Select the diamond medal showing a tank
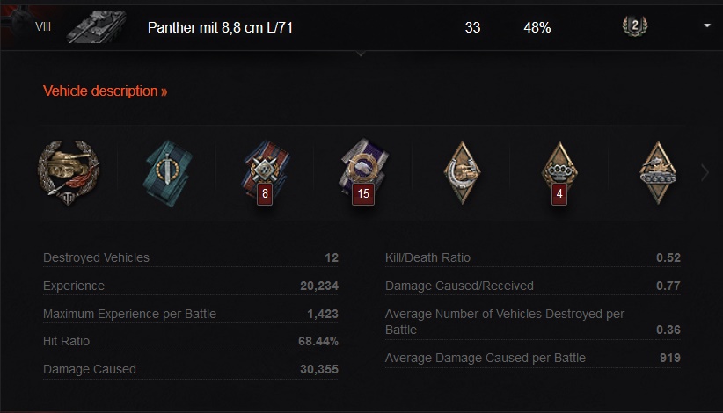 click(657, 170)
